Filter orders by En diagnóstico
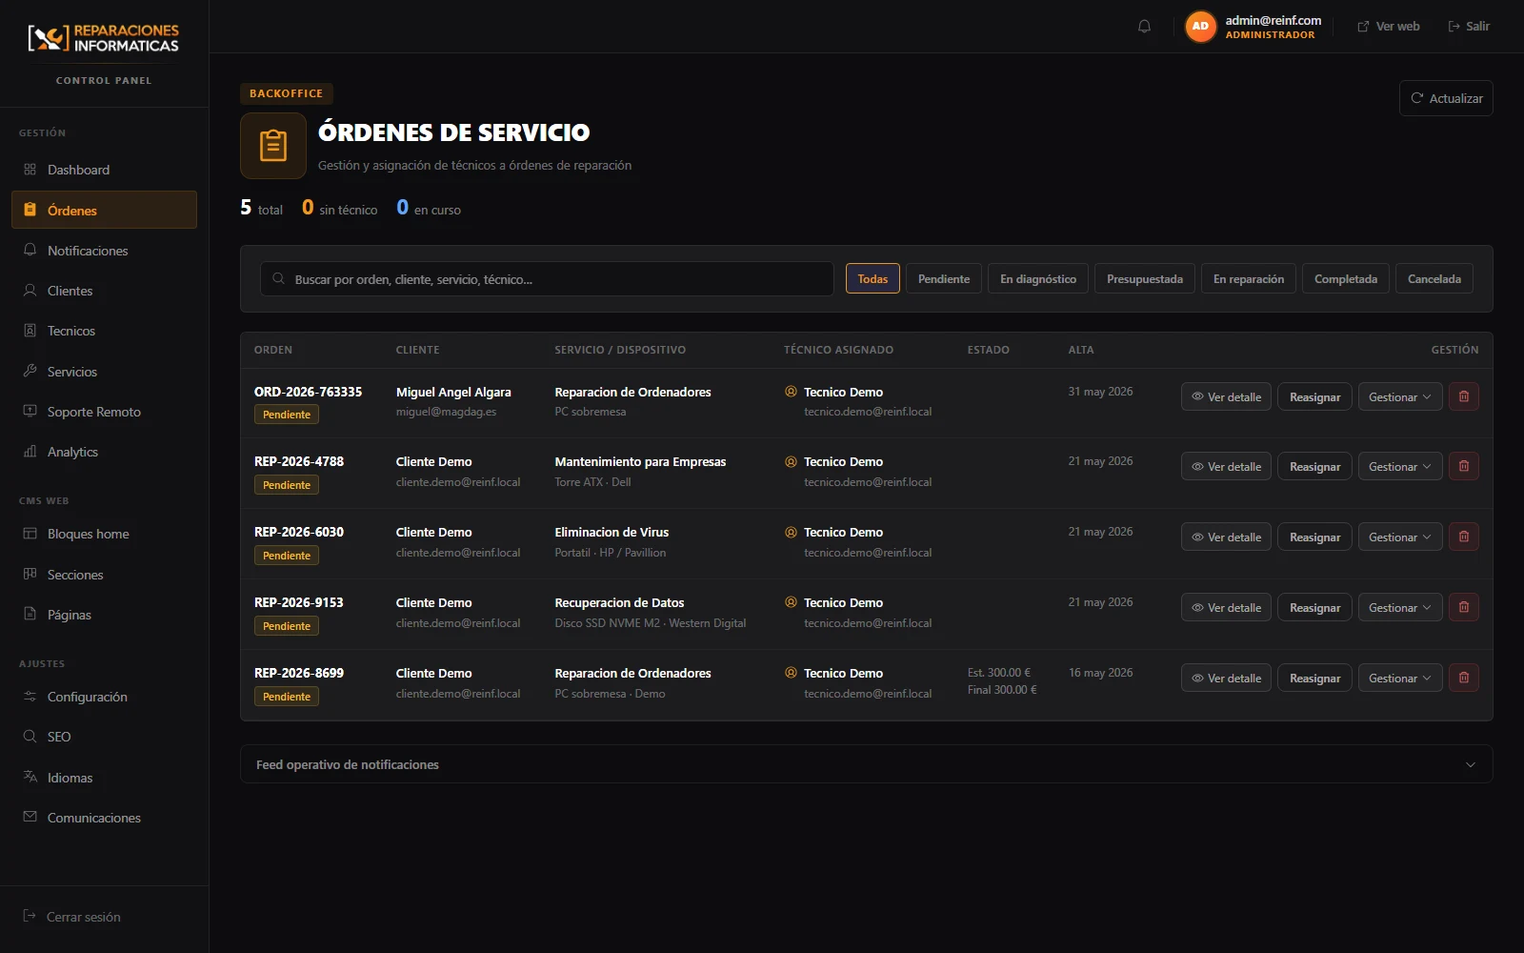This screenshot has height=953, width=1524. (x=1038, y=278)
